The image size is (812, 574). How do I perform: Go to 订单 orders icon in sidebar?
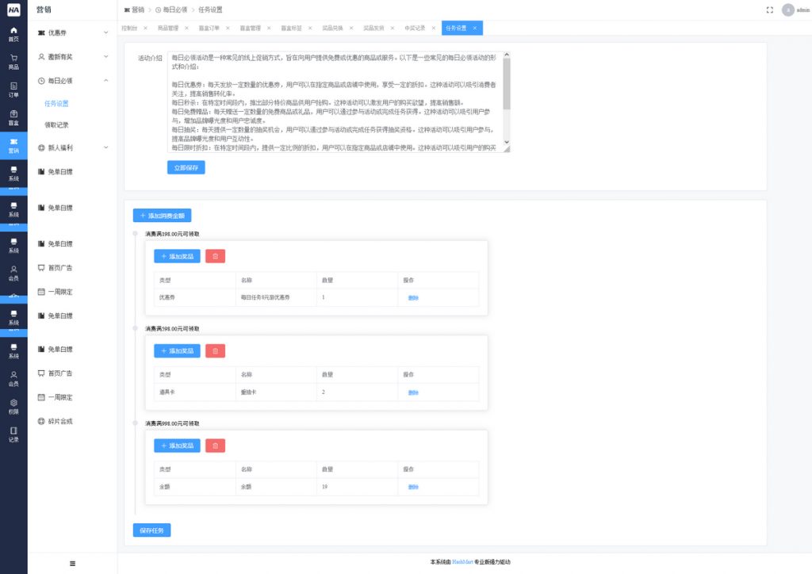coord(13,89)
